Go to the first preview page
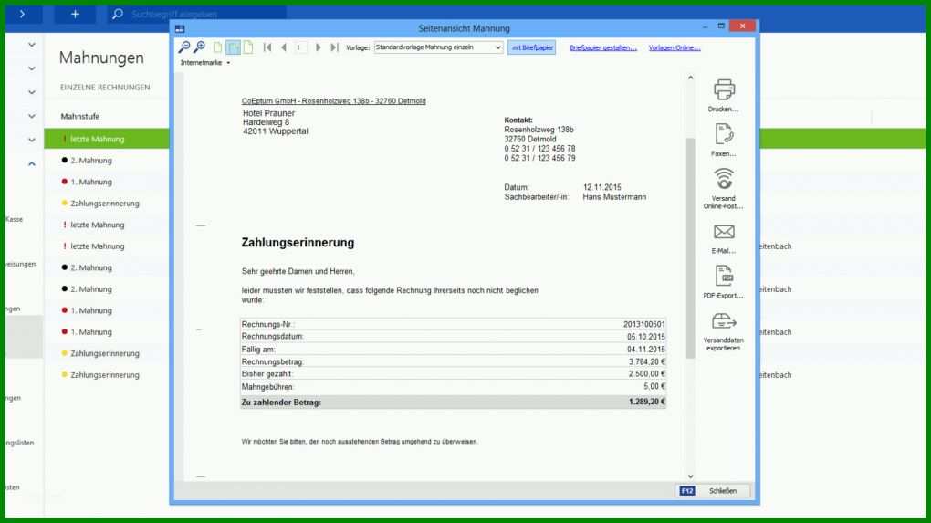Image resolution: width=931 pixels, height=523 pixels. pos(267,47)
